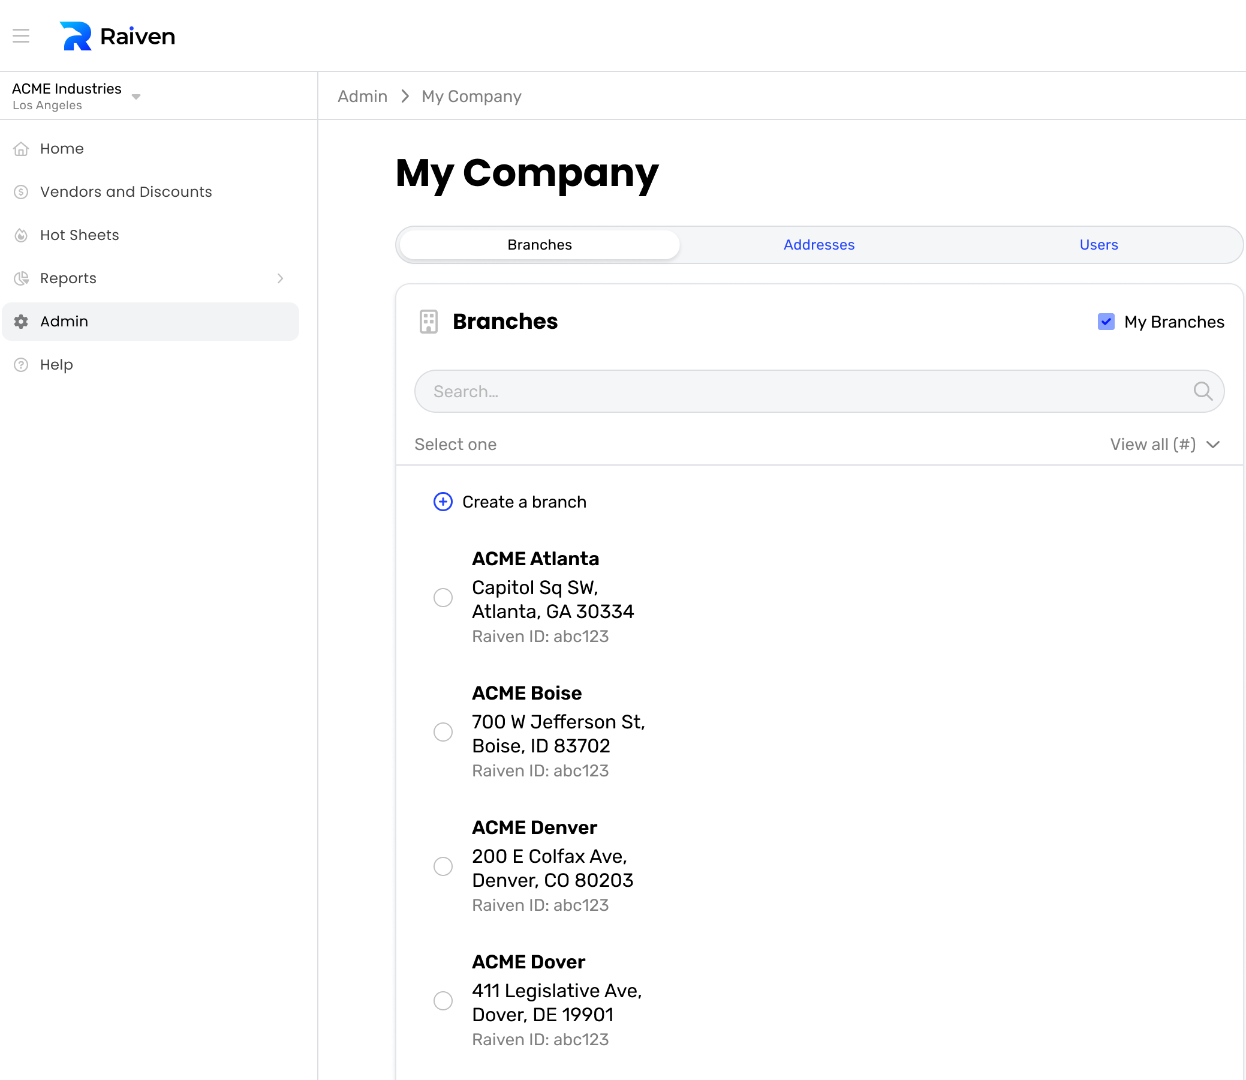Click the address 411 Legislative Ave
This screenshot has height=1080, width=1246.
[x=557, y=991]
